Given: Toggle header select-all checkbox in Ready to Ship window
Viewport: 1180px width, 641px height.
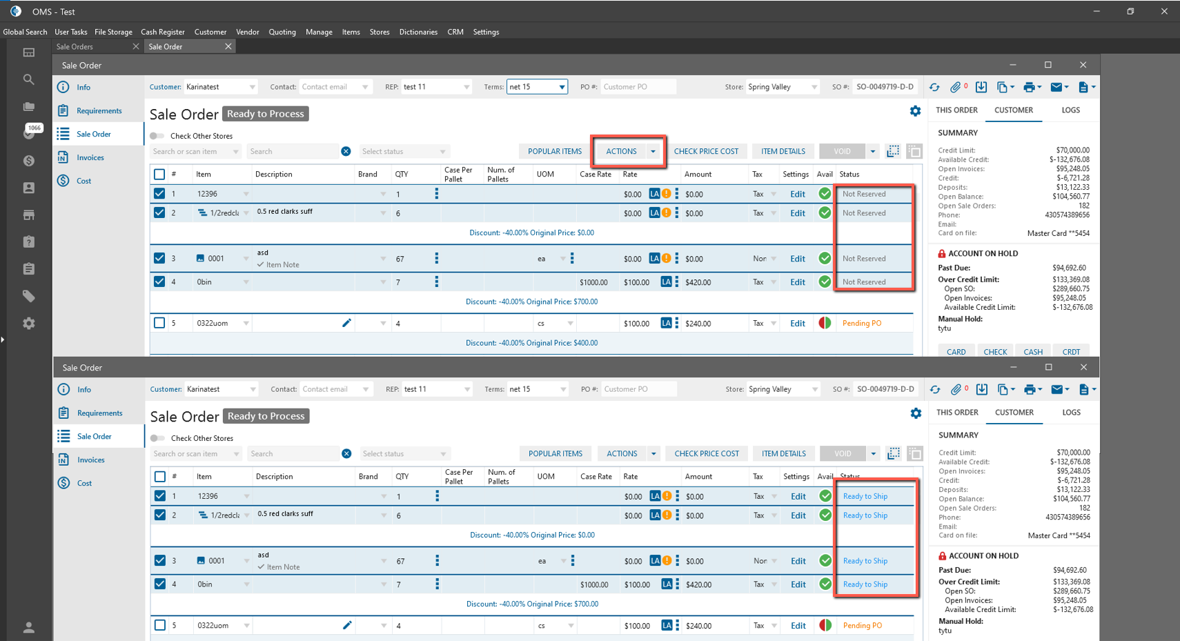Looking at the screenshot, I should click(160, 476).
